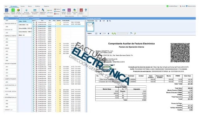199x116 pixels.
Task: Open the Bancos ribbon tab
Action: [x=30, y=6]
